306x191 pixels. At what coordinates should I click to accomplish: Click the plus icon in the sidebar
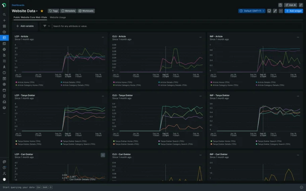coord(4,20)
